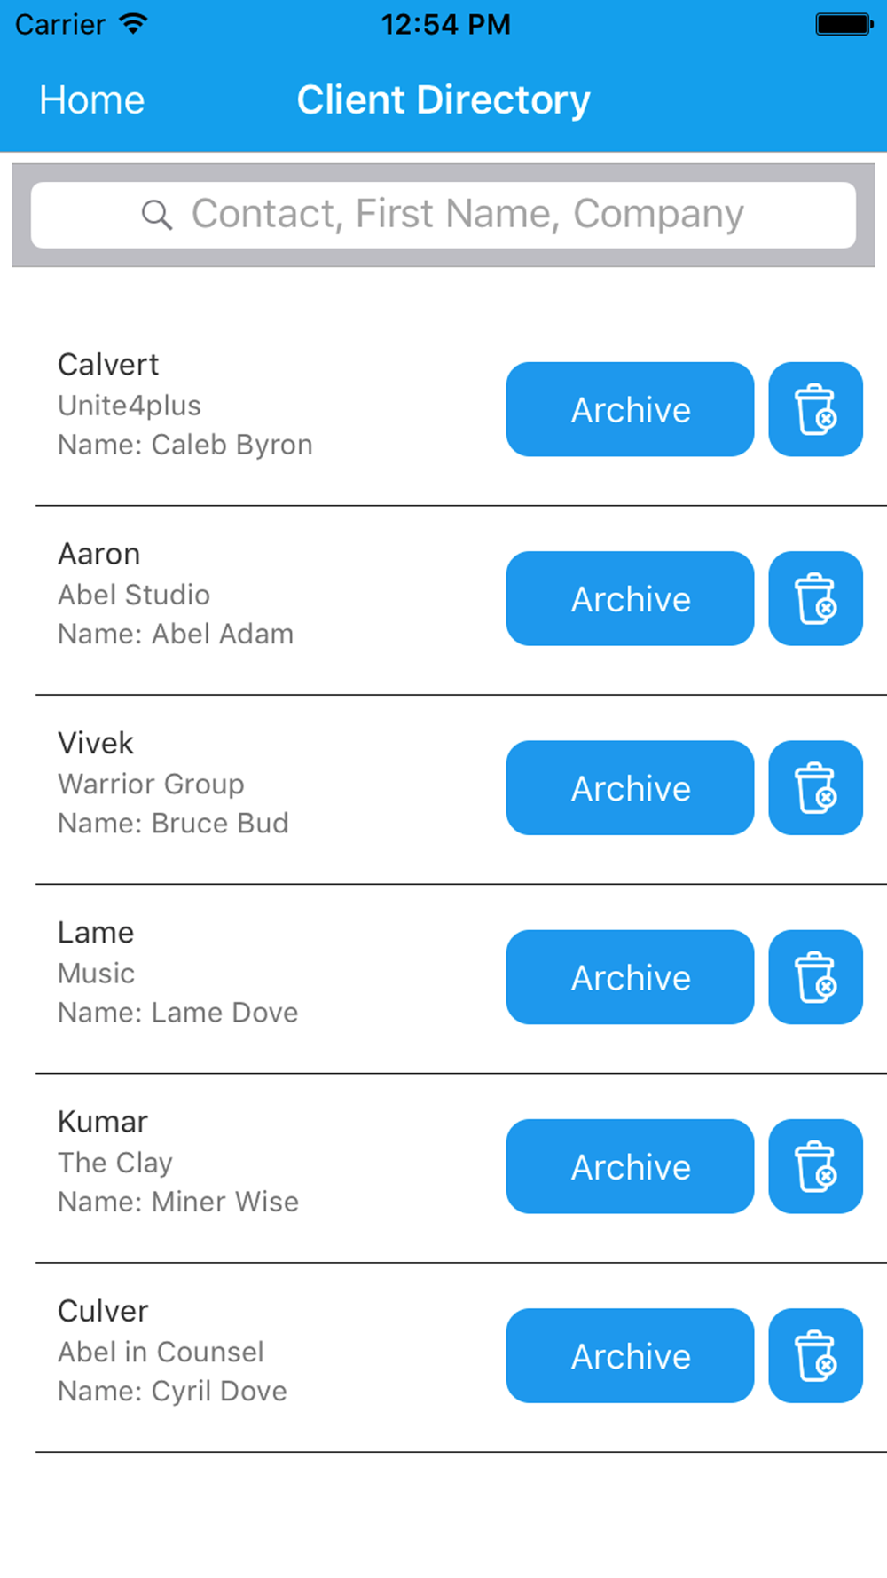Tap the magnifier search icon
The image size is (887, 1578).
click(x=157, y=215)
